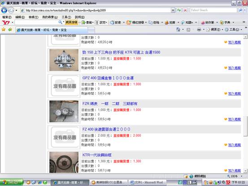248x186 pixels.
Task: Click the FZR gauge product thumbnail
Action: click(64, 112)
